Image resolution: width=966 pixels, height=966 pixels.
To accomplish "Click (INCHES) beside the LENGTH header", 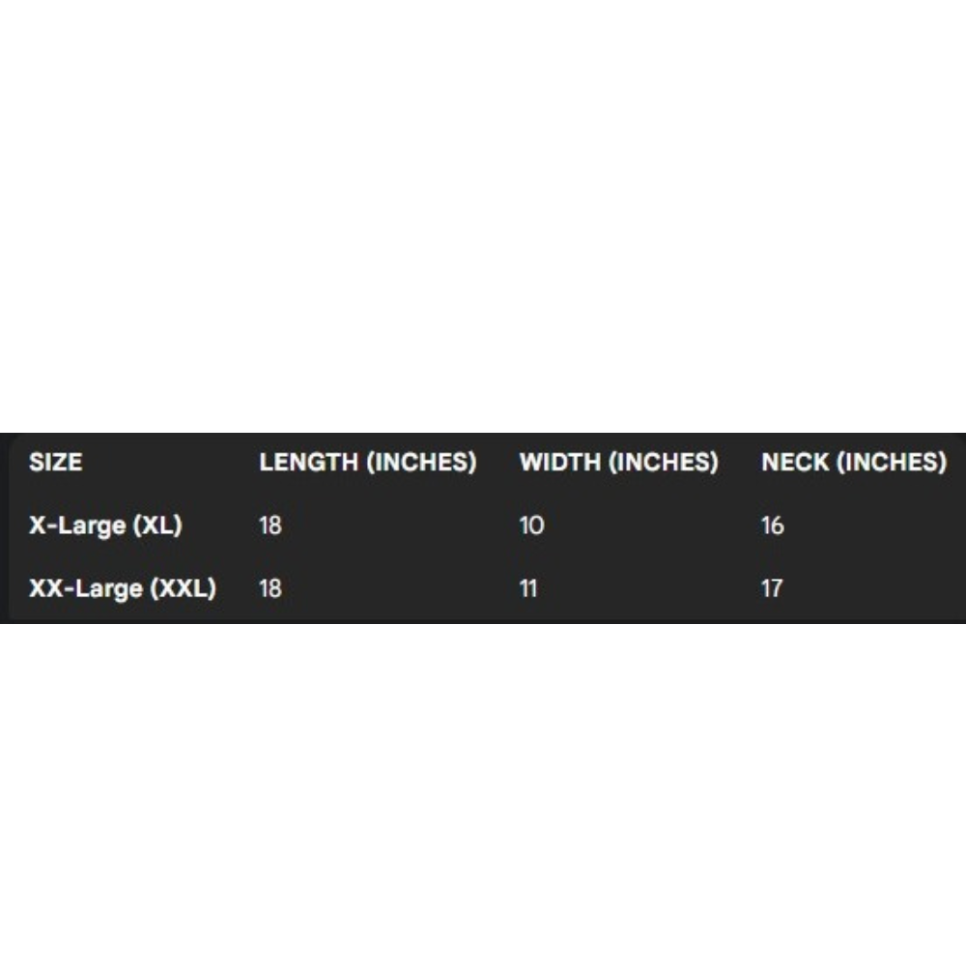I will click(421, 463).
